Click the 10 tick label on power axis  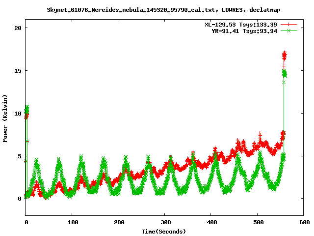click(17, 113)
